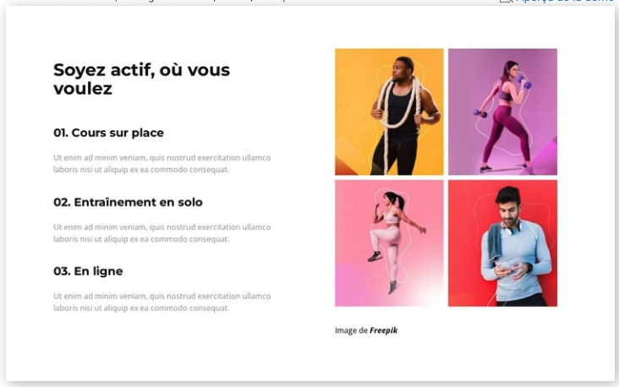Select the man with phone red photo
Screen dimensions: 619x387
click(502, 243)
